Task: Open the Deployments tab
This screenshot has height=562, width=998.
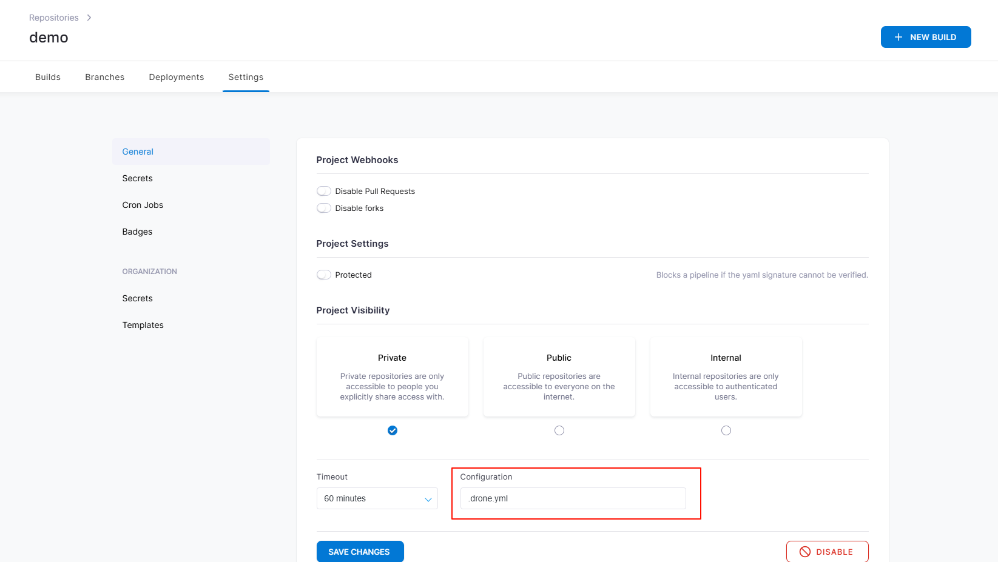Action: coord(177,77)
